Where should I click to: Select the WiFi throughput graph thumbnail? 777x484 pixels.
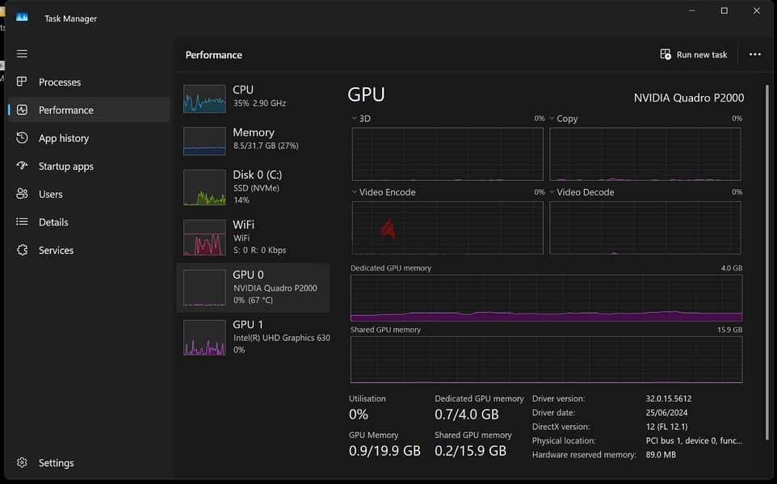click(x=204, y=238)
